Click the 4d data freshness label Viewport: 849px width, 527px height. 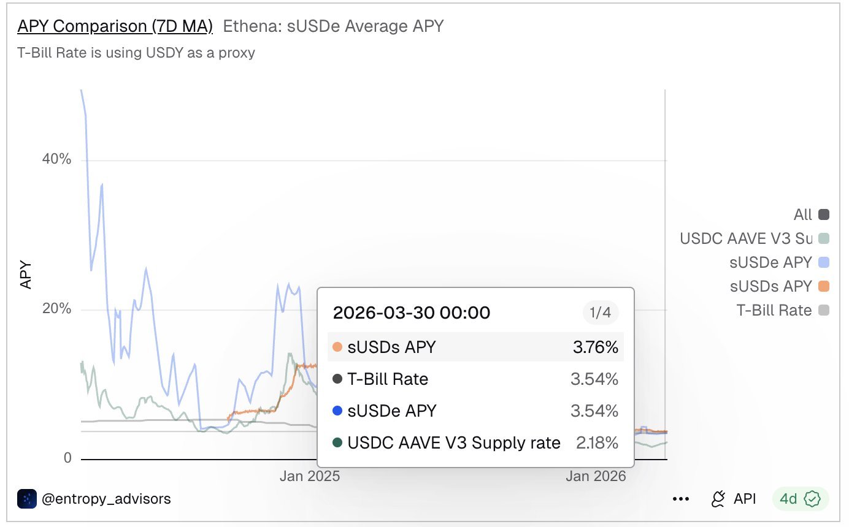tap(788, 499)
